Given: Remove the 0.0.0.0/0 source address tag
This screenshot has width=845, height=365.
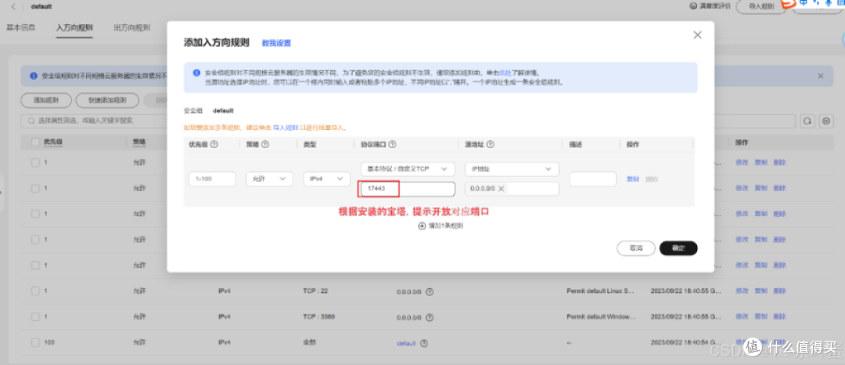Looking at the screenshot, I should 502,189.
